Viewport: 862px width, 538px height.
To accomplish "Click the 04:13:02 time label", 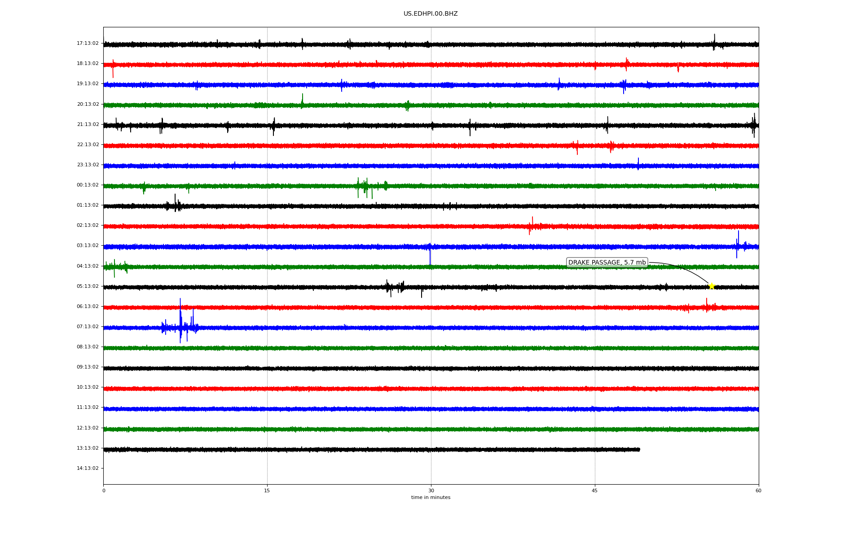I will pos(88,266).
